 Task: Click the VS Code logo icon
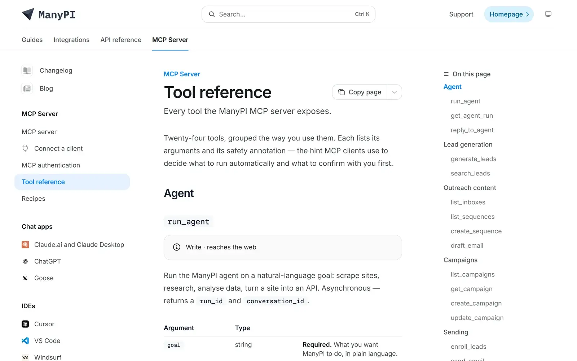click(25, 340)
